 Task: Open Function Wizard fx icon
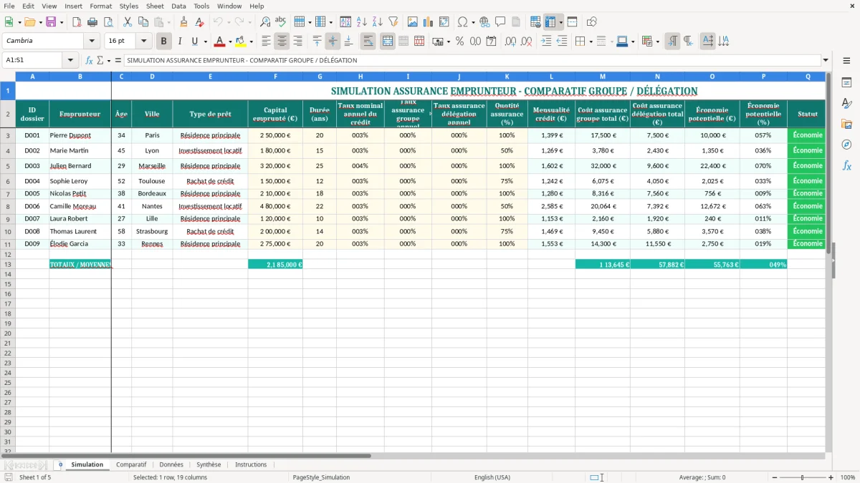[90, 60]
